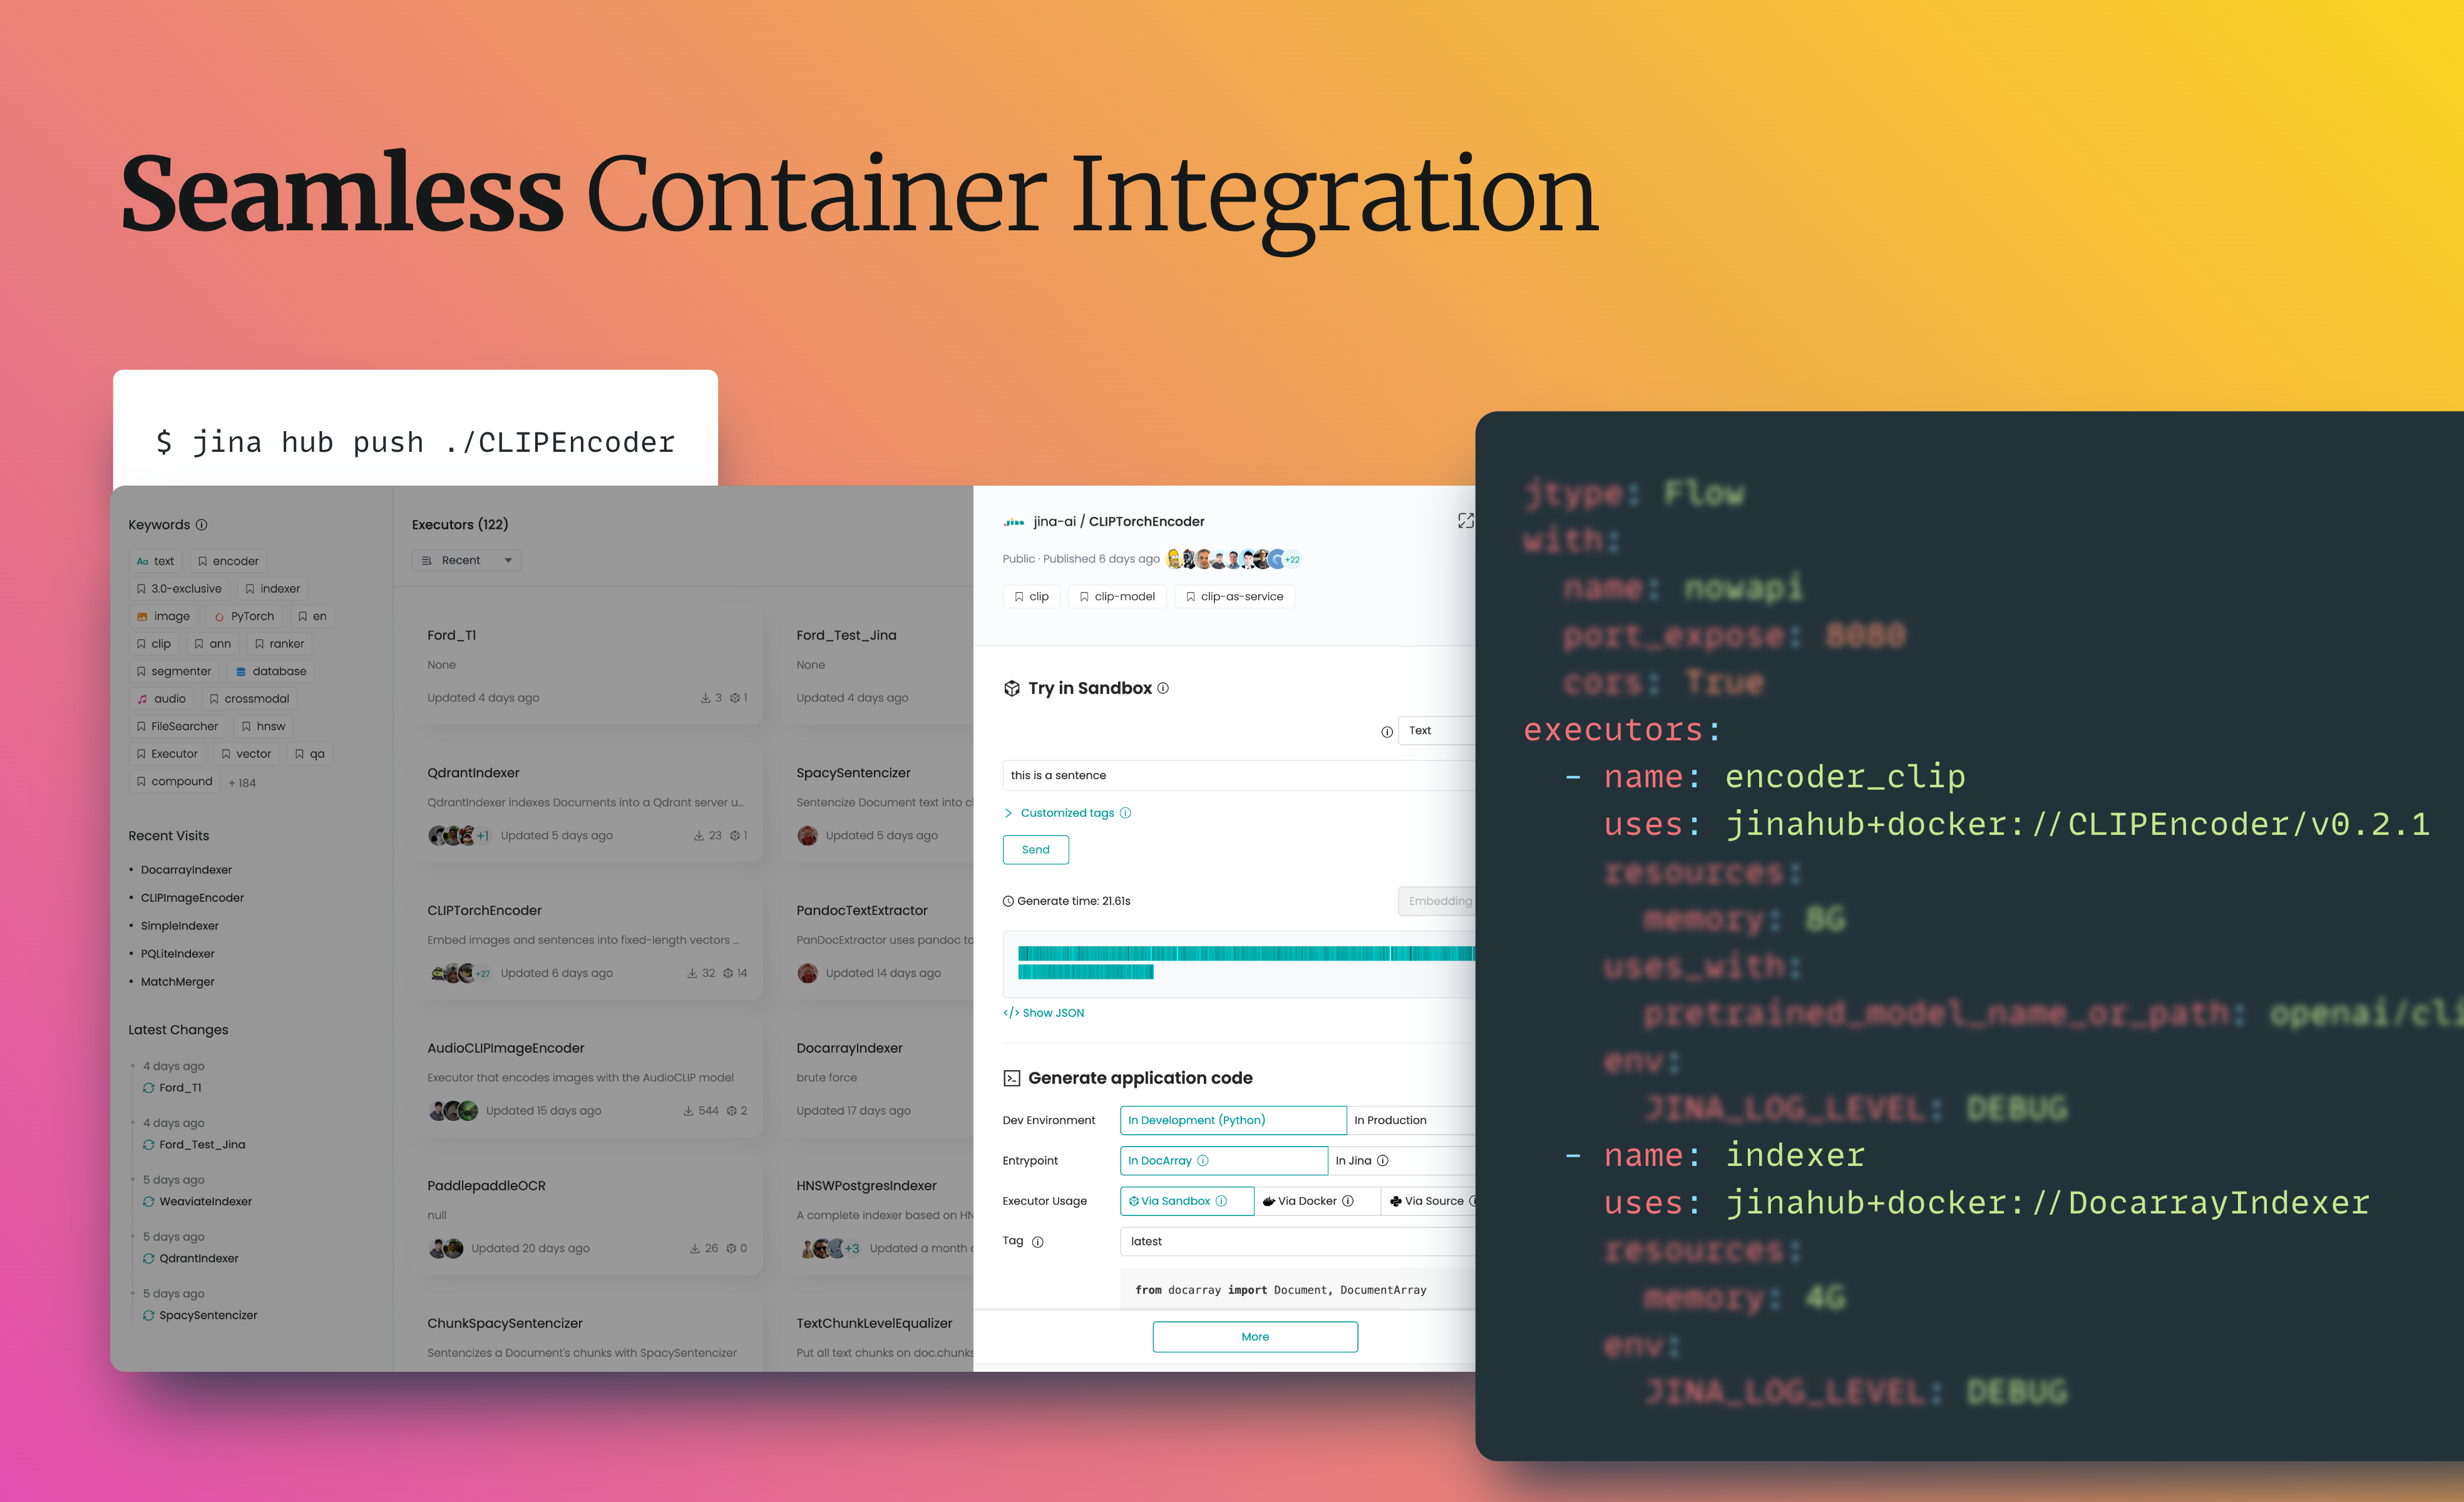Click the Try in Sandbox info icon

[x=1163, y=688]
